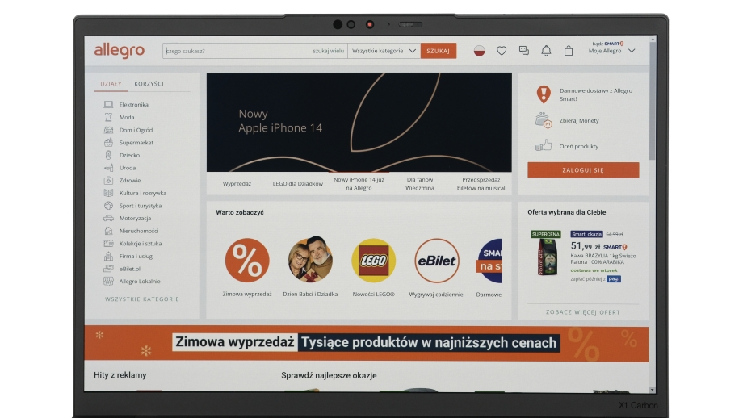
Task: Open favorites heart icon
Action: click(502, 51)
